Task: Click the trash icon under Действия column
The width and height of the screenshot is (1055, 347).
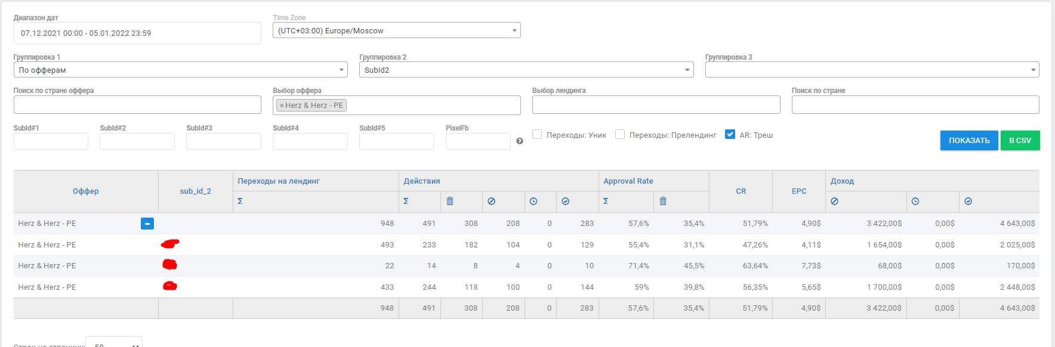Action: point(450,202)
